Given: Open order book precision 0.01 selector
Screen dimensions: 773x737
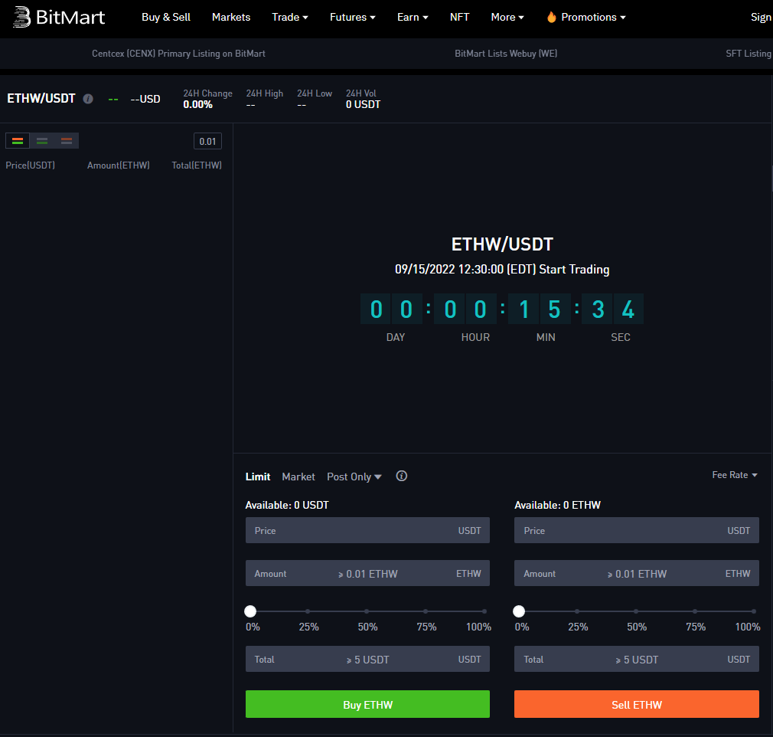Looking at the screenshot, I should coord(207,141).
